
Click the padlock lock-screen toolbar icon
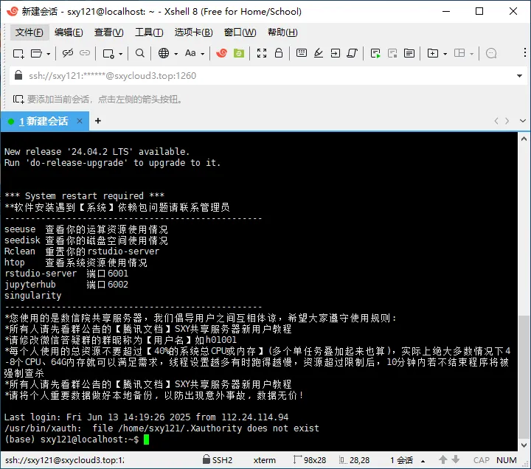(x=280, y=53)
